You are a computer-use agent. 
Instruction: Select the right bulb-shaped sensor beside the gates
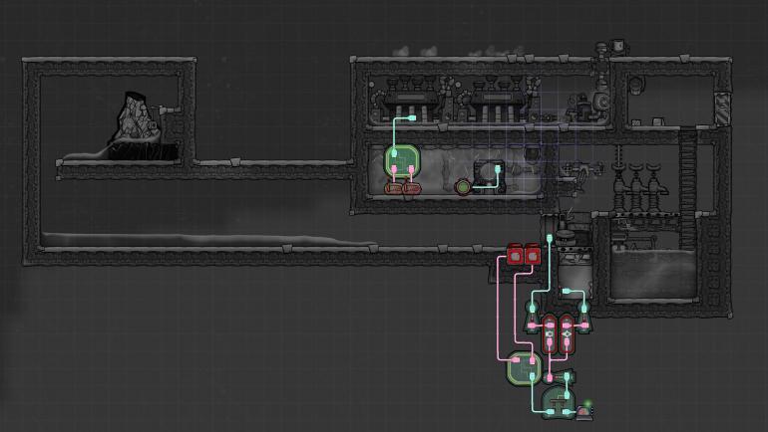point(583,317)
